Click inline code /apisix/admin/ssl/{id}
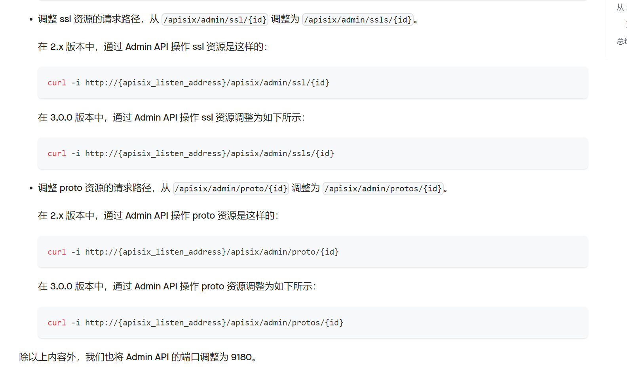 tap(215, 19)
